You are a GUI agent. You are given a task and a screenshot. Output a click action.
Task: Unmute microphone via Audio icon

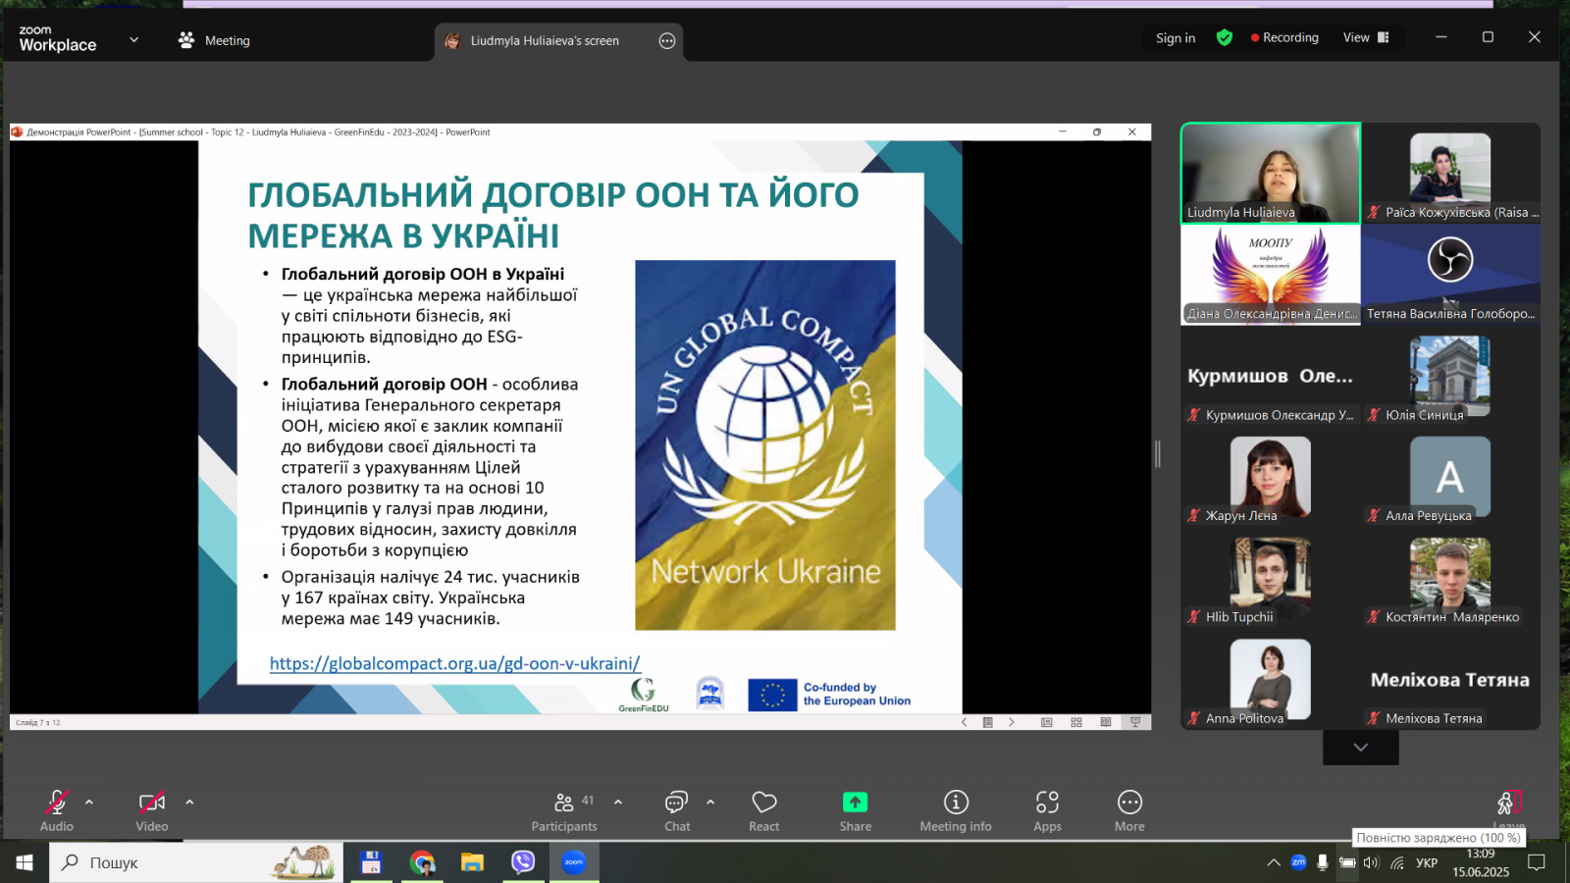tap(57, 803)
